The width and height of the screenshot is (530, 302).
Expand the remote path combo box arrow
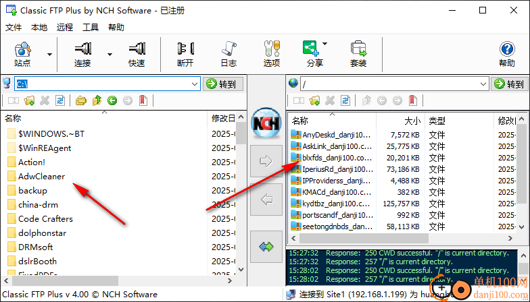[483, 84]
